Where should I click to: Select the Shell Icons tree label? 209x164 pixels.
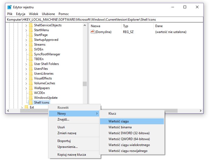click(x=42, y=103)
